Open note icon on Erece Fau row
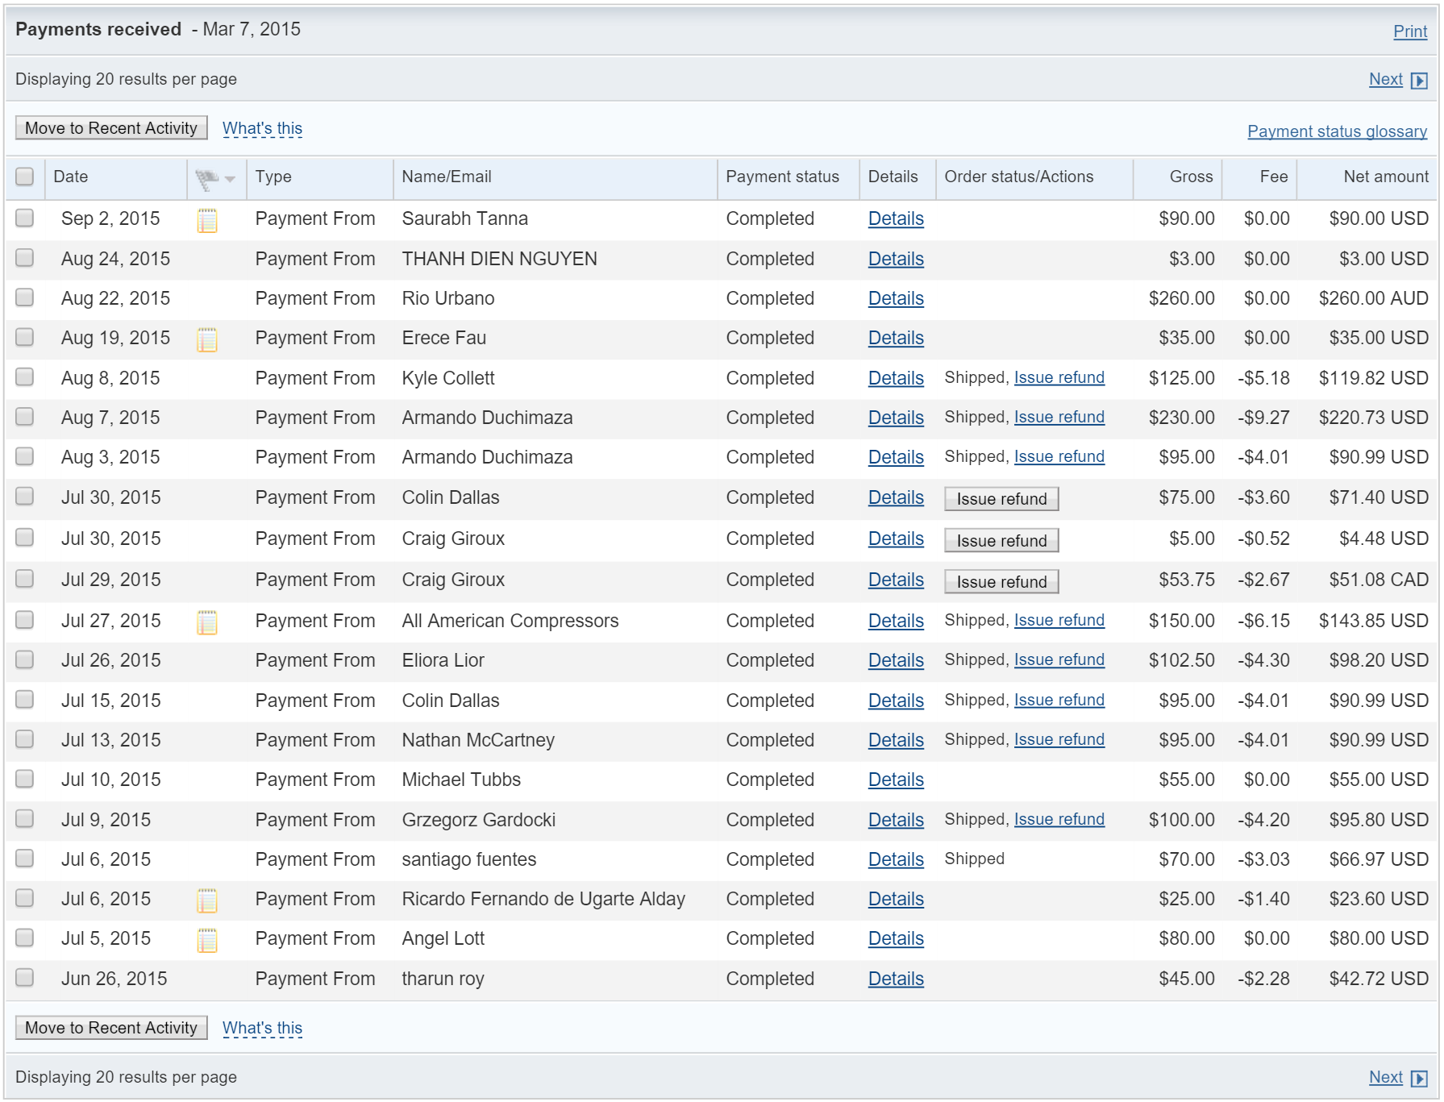1444x1102 pixels. (x=207, y=339)
